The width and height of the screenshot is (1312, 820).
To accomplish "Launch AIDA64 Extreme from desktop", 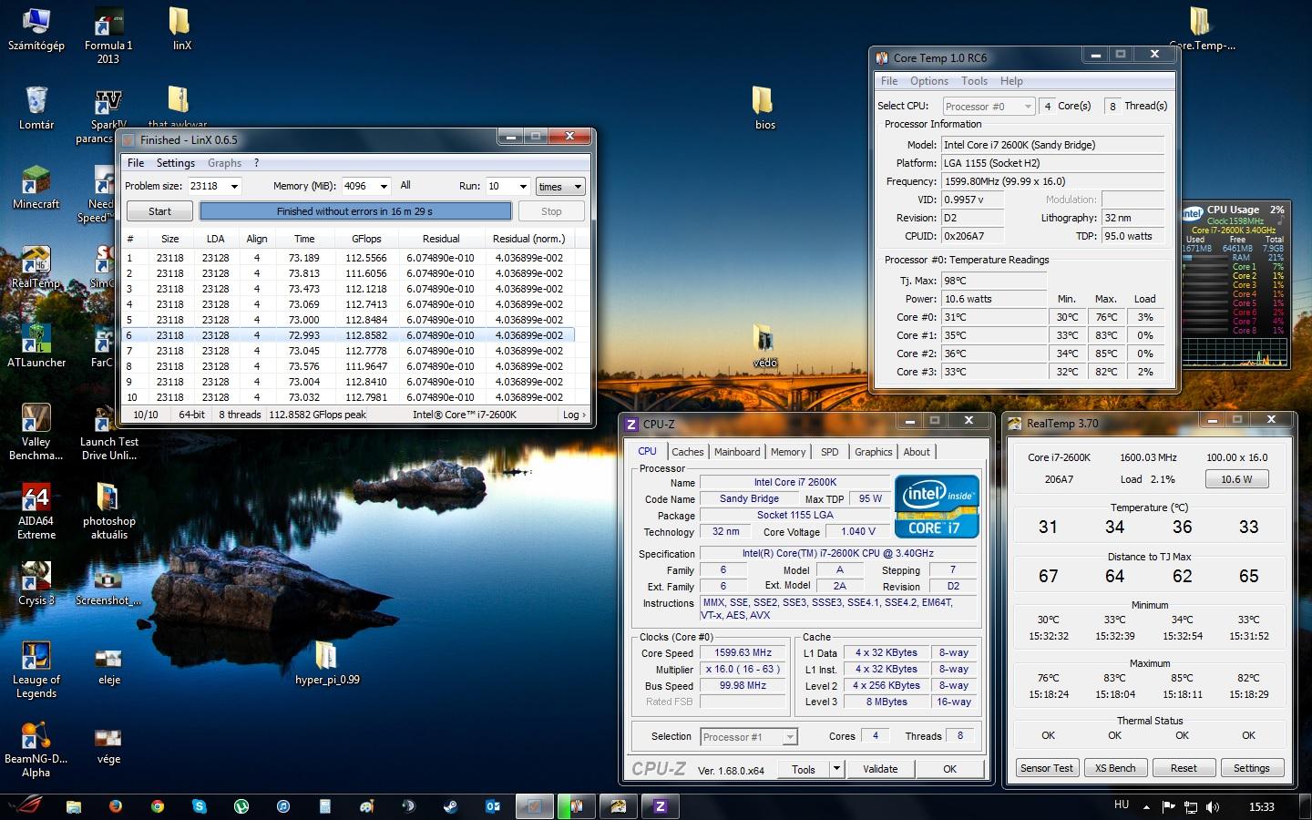I will tap(36, 512).
